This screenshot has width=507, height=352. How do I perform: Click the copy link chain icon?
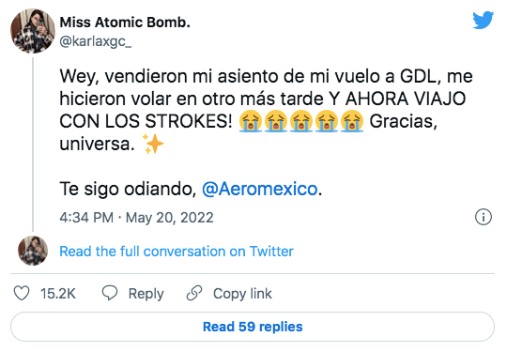click(194, 293)
